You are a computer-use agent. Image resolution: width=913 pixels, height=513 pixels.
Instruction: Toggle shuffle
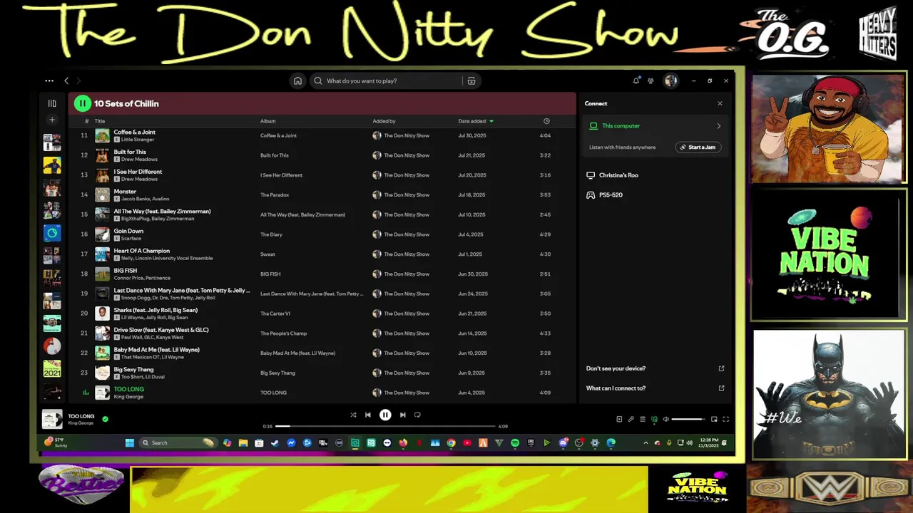[353, 415]
